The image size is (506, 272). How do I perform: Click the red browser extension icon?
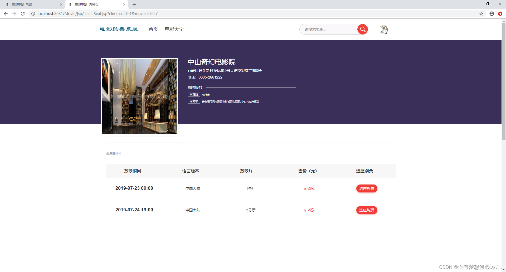500,14
